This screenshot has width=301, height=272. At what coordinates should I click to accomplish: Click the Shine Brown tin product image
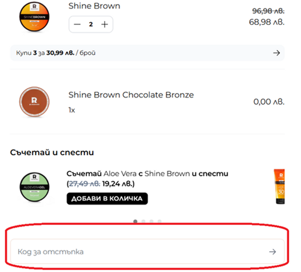pos(35,17)
